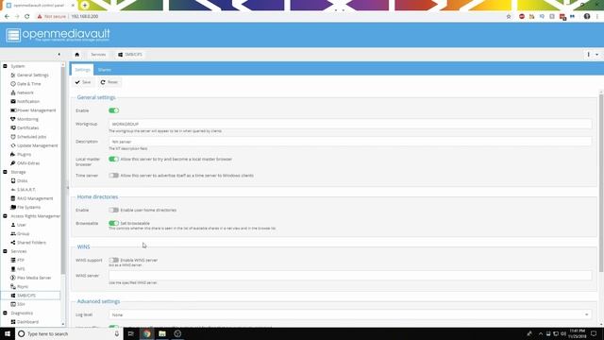This screenshot has height=340, width=604.
Task: Reset the SMB/CIFS settings form
Action: click(109, 82)
